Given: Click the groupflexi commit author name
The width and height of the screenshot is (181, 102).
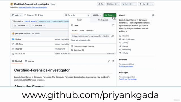Looking at the screenshot, I should pos(19,34).
